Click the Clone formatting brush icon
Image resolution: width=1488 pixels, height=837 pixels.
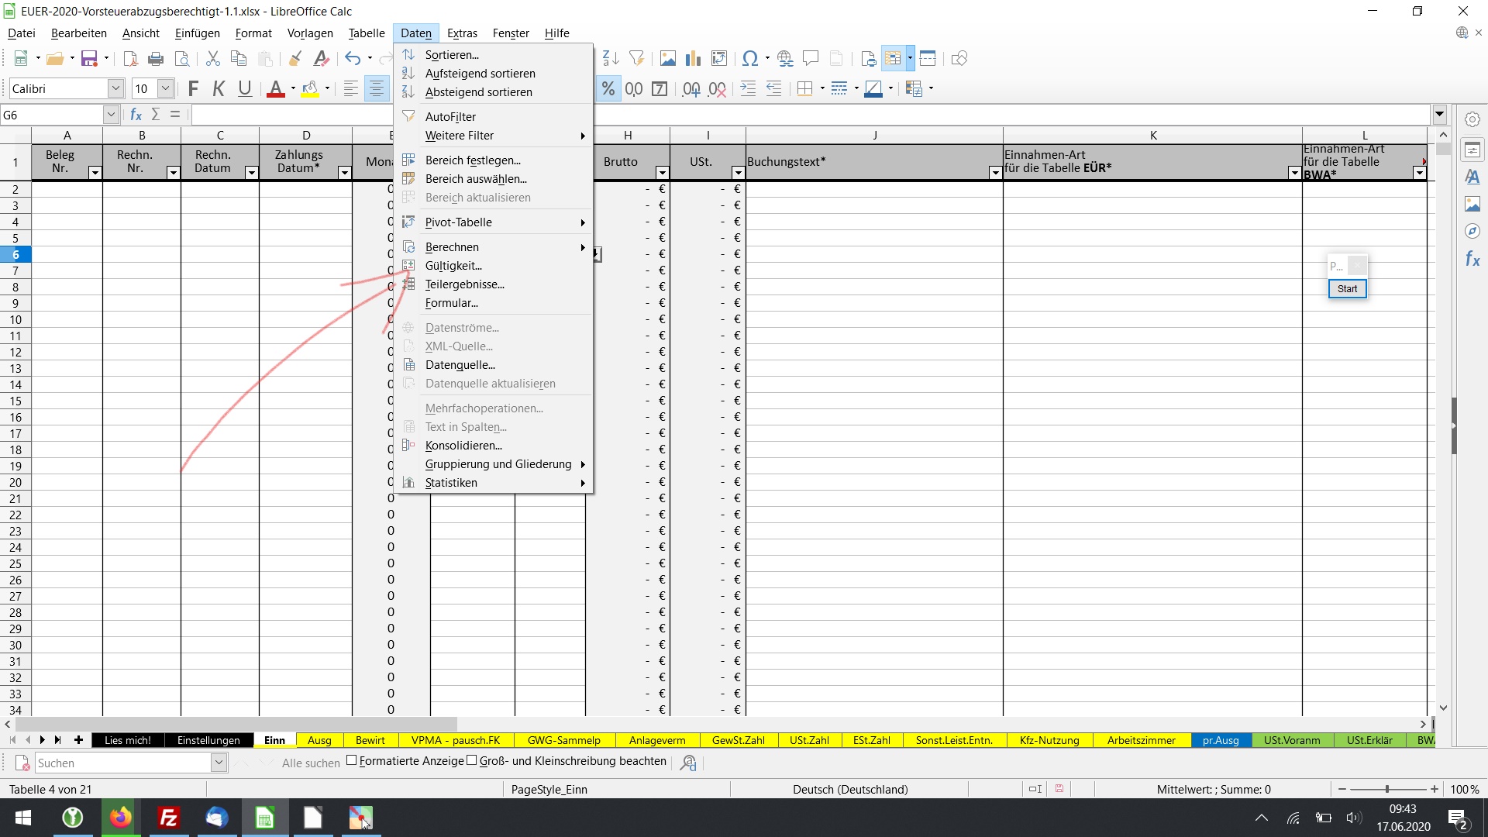click(x=294, y=59)
